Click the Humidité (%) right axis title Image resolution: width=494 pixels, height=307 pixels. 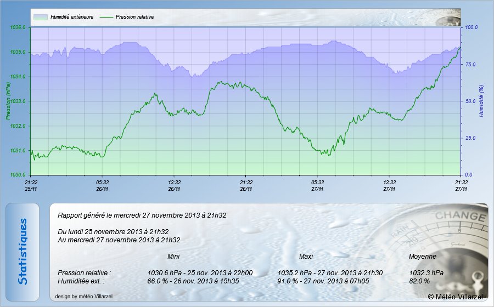click(x=481, y=101)
